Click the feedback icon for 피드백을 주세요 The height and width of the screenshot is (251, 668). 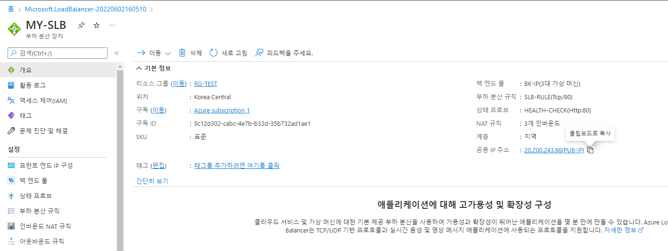pyautogui.click(x=259, y=53)
